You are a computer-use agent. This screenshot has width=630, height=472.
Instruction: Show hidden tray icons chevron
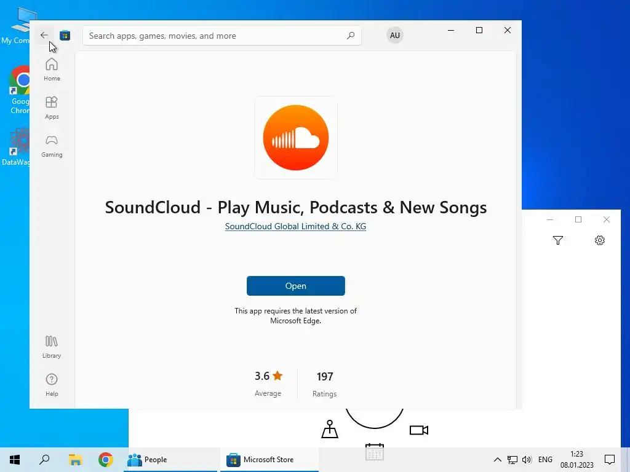point(497,460)
